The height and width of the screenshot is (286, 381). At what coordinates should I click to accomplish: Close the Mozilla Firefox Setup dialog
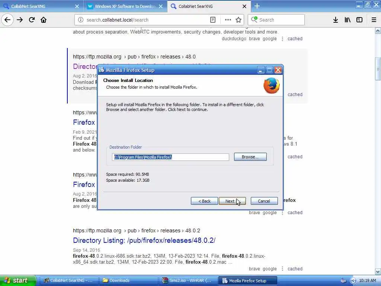pyautogui.click(x=278, y=70)
